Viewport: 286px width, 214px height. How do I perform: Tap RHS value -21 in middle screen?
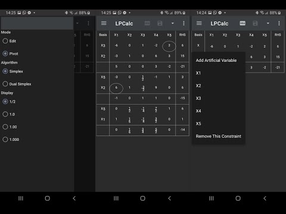[x=182, y=67]
